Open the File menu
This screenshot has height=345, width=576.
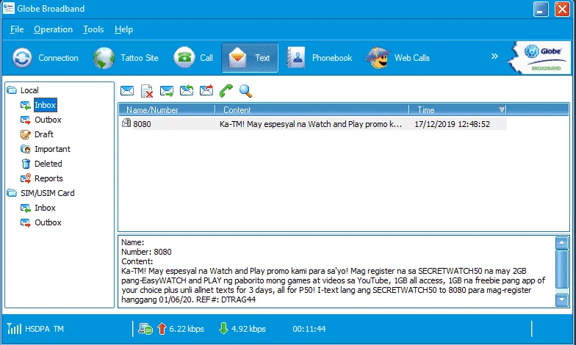coord(17,29)
